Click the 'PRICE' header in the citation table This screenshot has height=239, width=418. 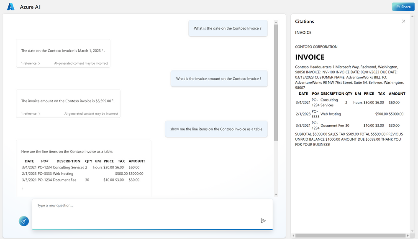(x=369, y=93)
